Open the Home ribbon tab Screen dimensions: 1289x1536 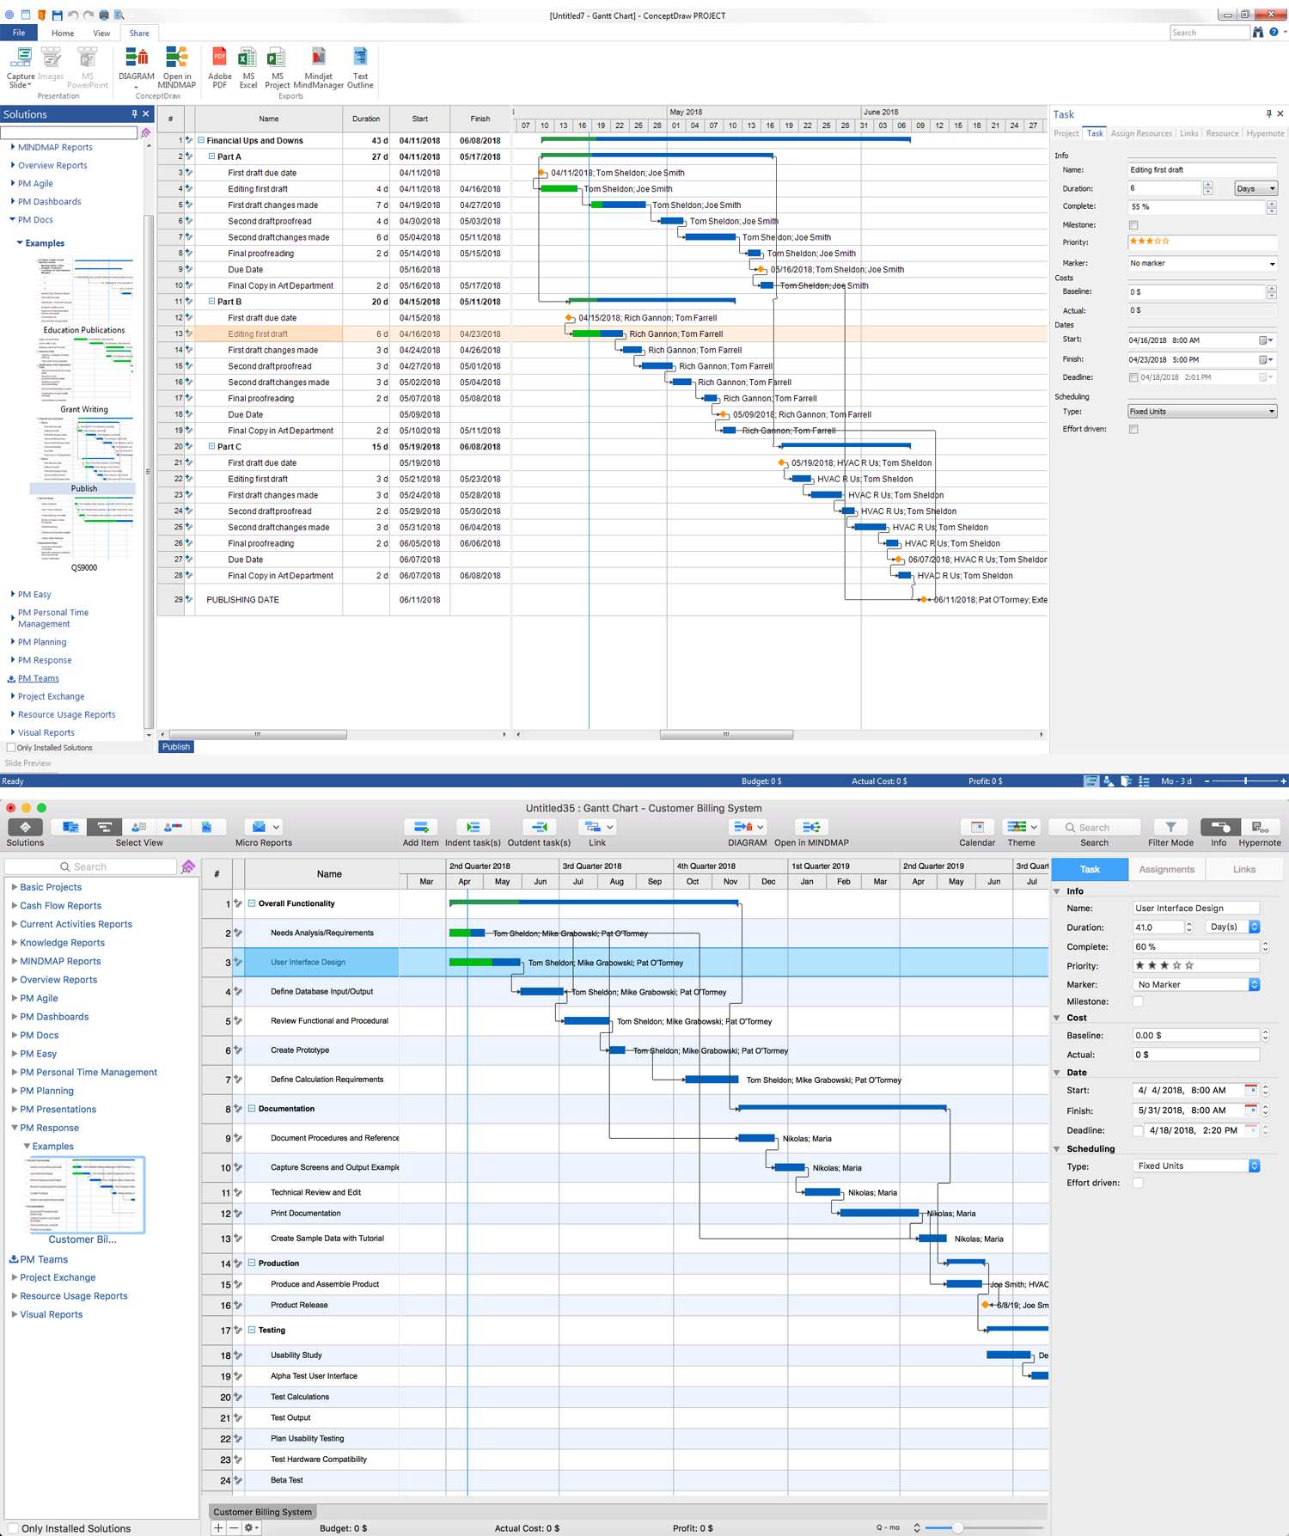(x=63, y=34)
